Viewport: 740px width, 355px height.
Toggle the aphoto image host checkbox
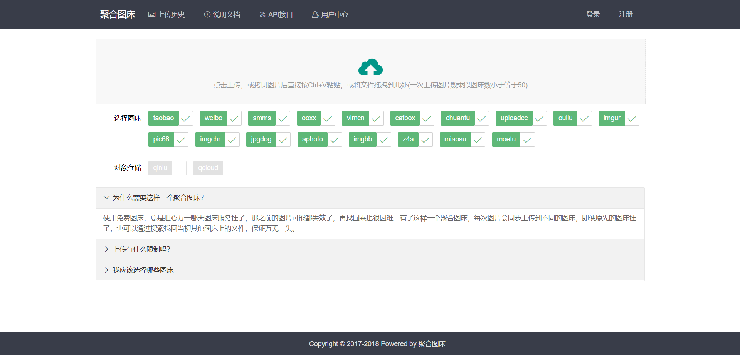point(320,140)
